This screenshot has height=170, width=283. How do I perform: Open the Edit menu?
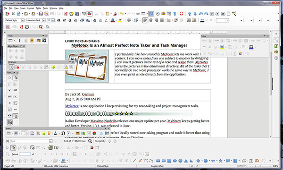click(x=11, y=8)
